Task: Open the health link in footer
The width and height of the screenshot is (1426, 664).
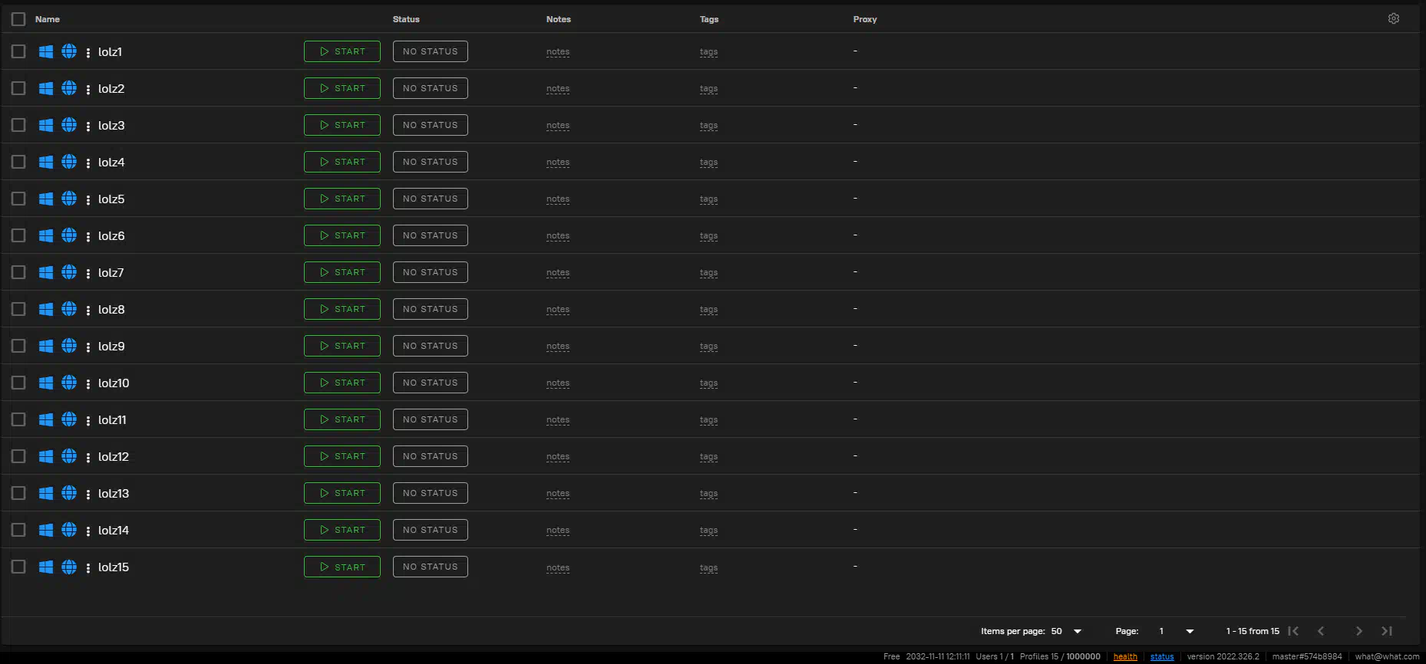Action: (1125, 656)
